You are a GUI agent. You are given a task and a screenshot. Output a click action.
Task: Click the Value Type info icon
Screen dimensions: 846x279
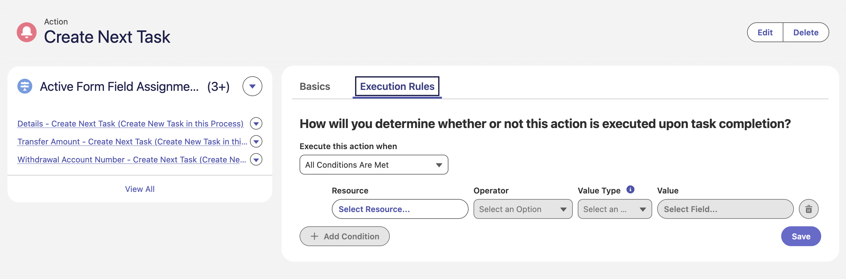tap(630, 189)
